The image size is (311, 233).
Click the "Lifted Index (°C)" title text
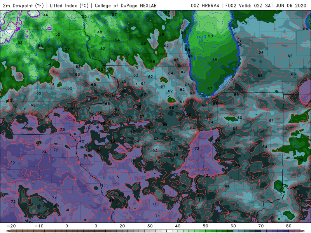tap(69, 5)
